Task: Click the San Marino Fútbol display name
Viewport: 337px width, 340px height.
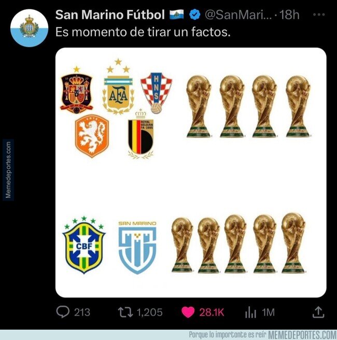Action: coord(110,15)
